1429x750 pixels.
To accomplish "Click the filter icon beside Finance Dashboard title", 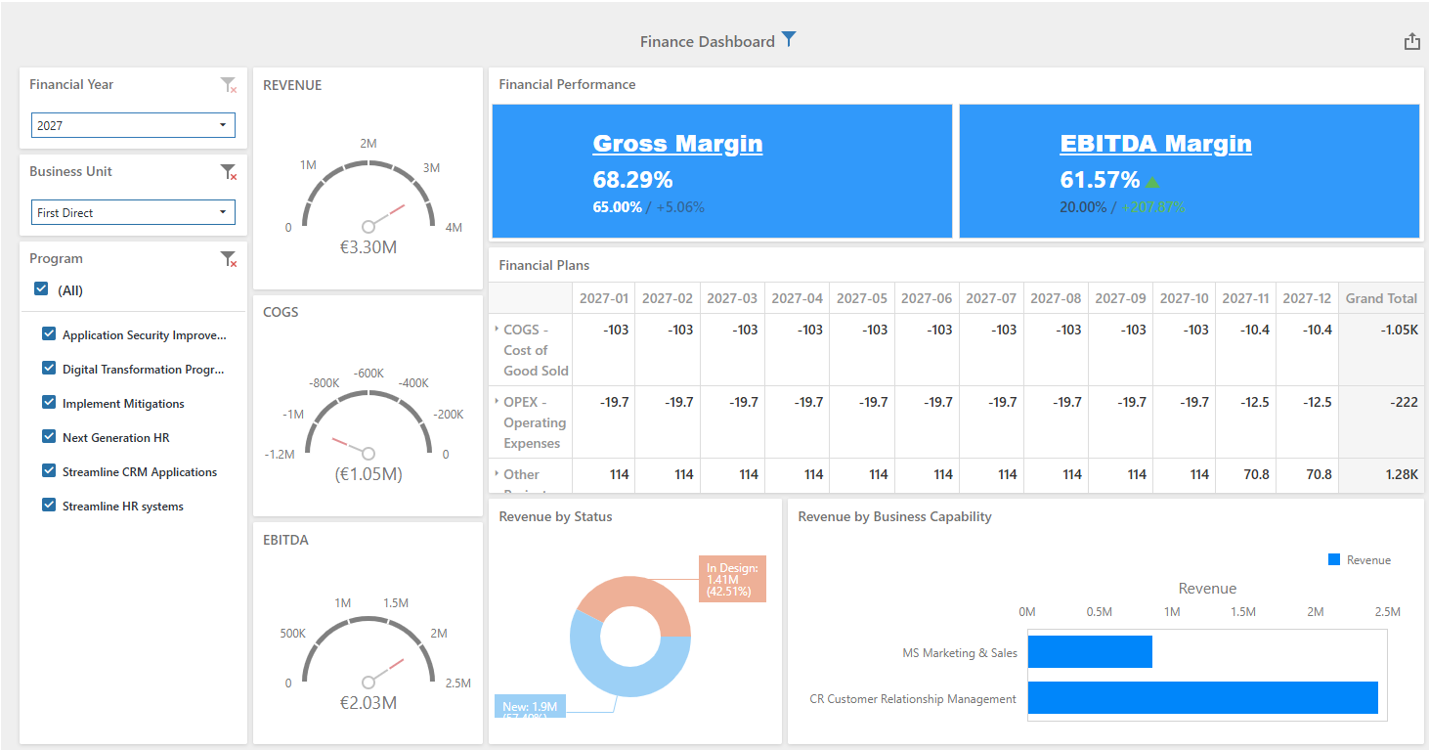I will click(x=789, y=40).
